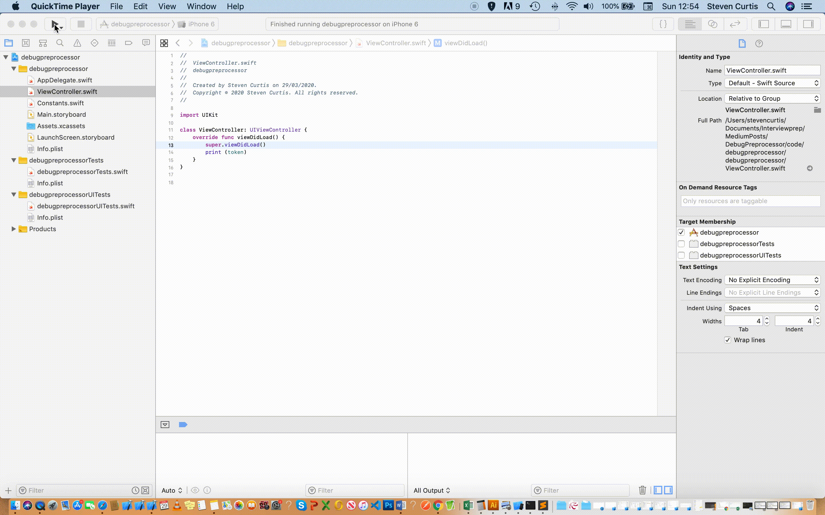Open the Auto variables scope popup
Image resolution: width=825 pixels, height=515 pixels.
point(172,490)
